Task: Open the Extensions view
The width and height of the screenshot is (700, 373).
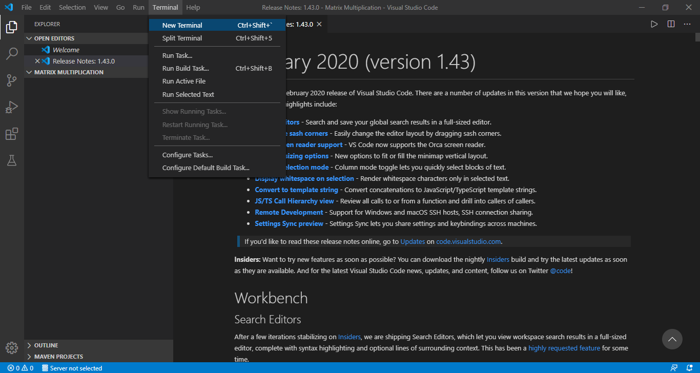Action: (12, 134)
